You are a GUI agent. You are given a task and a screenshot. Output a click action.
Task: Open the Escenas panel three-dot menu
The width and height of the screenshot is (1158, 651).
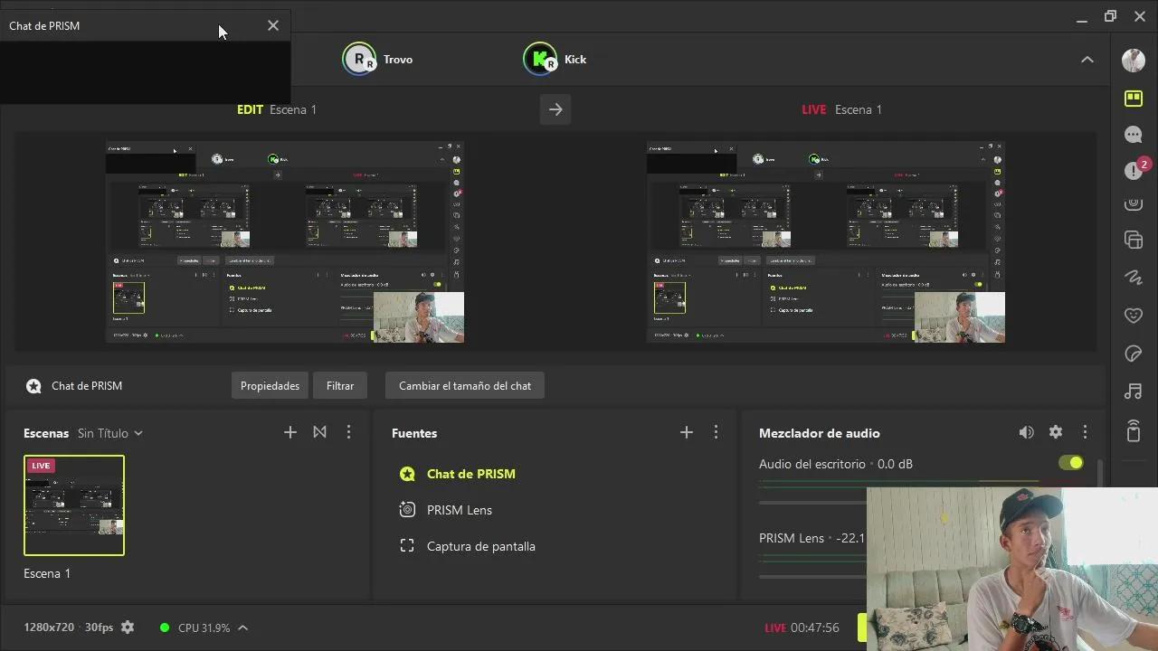(348, 433)
